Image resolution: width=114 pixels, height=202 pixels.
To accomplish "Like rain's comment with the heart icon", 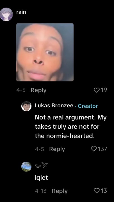I will coord(97,90).
